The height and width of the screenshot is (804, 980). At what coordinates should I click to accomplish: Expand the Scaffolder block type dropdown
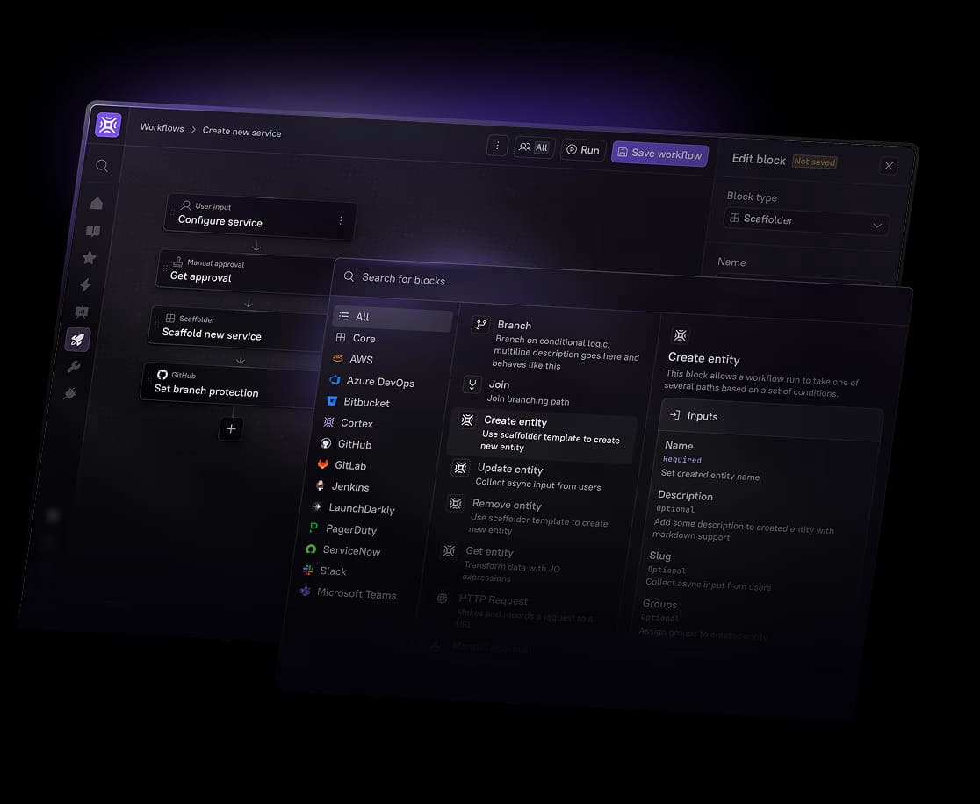805,221
